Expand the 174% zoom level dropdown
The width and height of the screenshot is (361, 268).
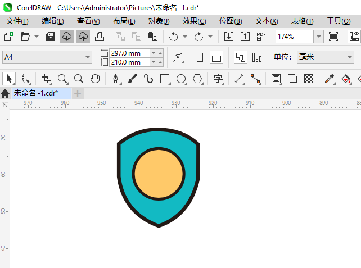click(x=319, y=37)
